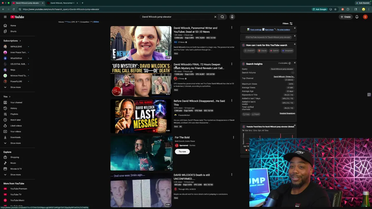
Task: Expand Show more under Subscriptions
Action: point(15,87)
